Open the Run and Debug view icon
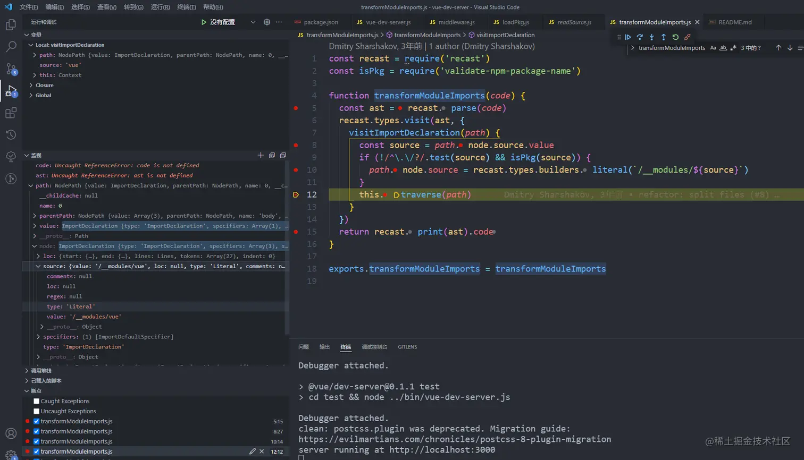 pyautogui.click(x=11, y=91)
